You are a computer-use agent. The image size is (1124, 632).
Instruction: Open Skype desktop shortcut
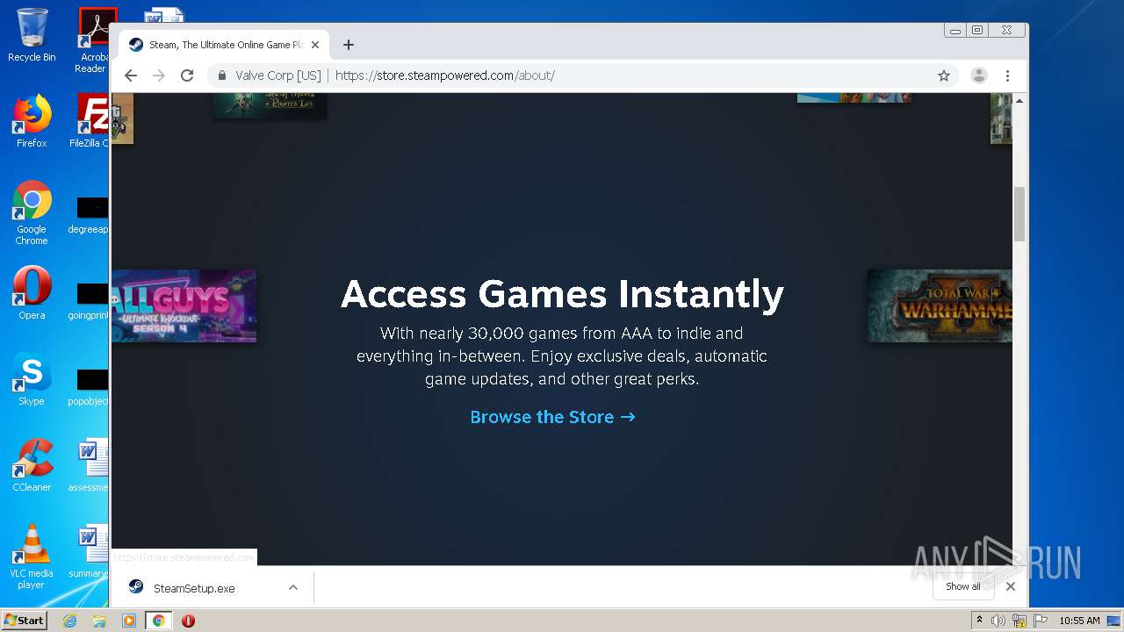pyautogui.click(x=32, y=379)
